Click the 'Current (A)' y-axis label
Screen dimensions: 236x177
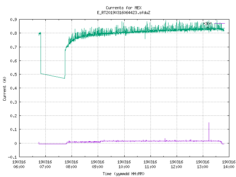point(4,89)
